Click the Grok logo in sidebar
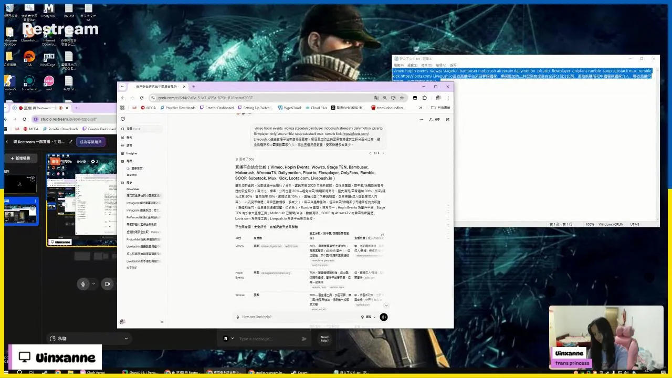This screenshot has width=672, height=378. (x=122, y=119)
